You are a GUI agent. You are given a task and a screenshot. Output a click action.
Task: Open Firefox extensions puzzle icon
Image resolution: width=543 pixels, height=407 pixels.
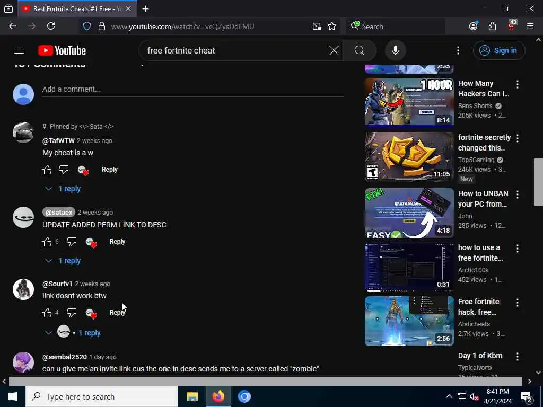[x=492, y=26]
